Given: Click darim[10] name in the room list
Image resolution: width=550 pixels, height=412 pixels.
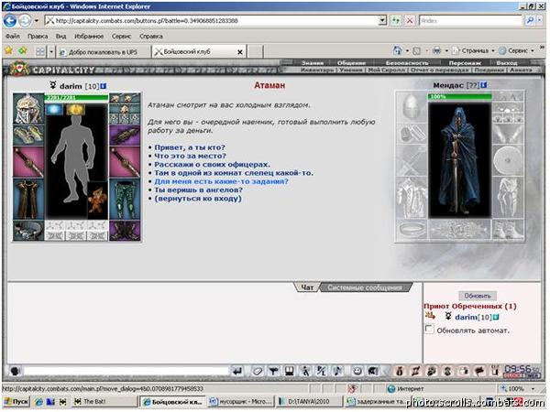Looking at the screenshot, I should pos(473,318).
